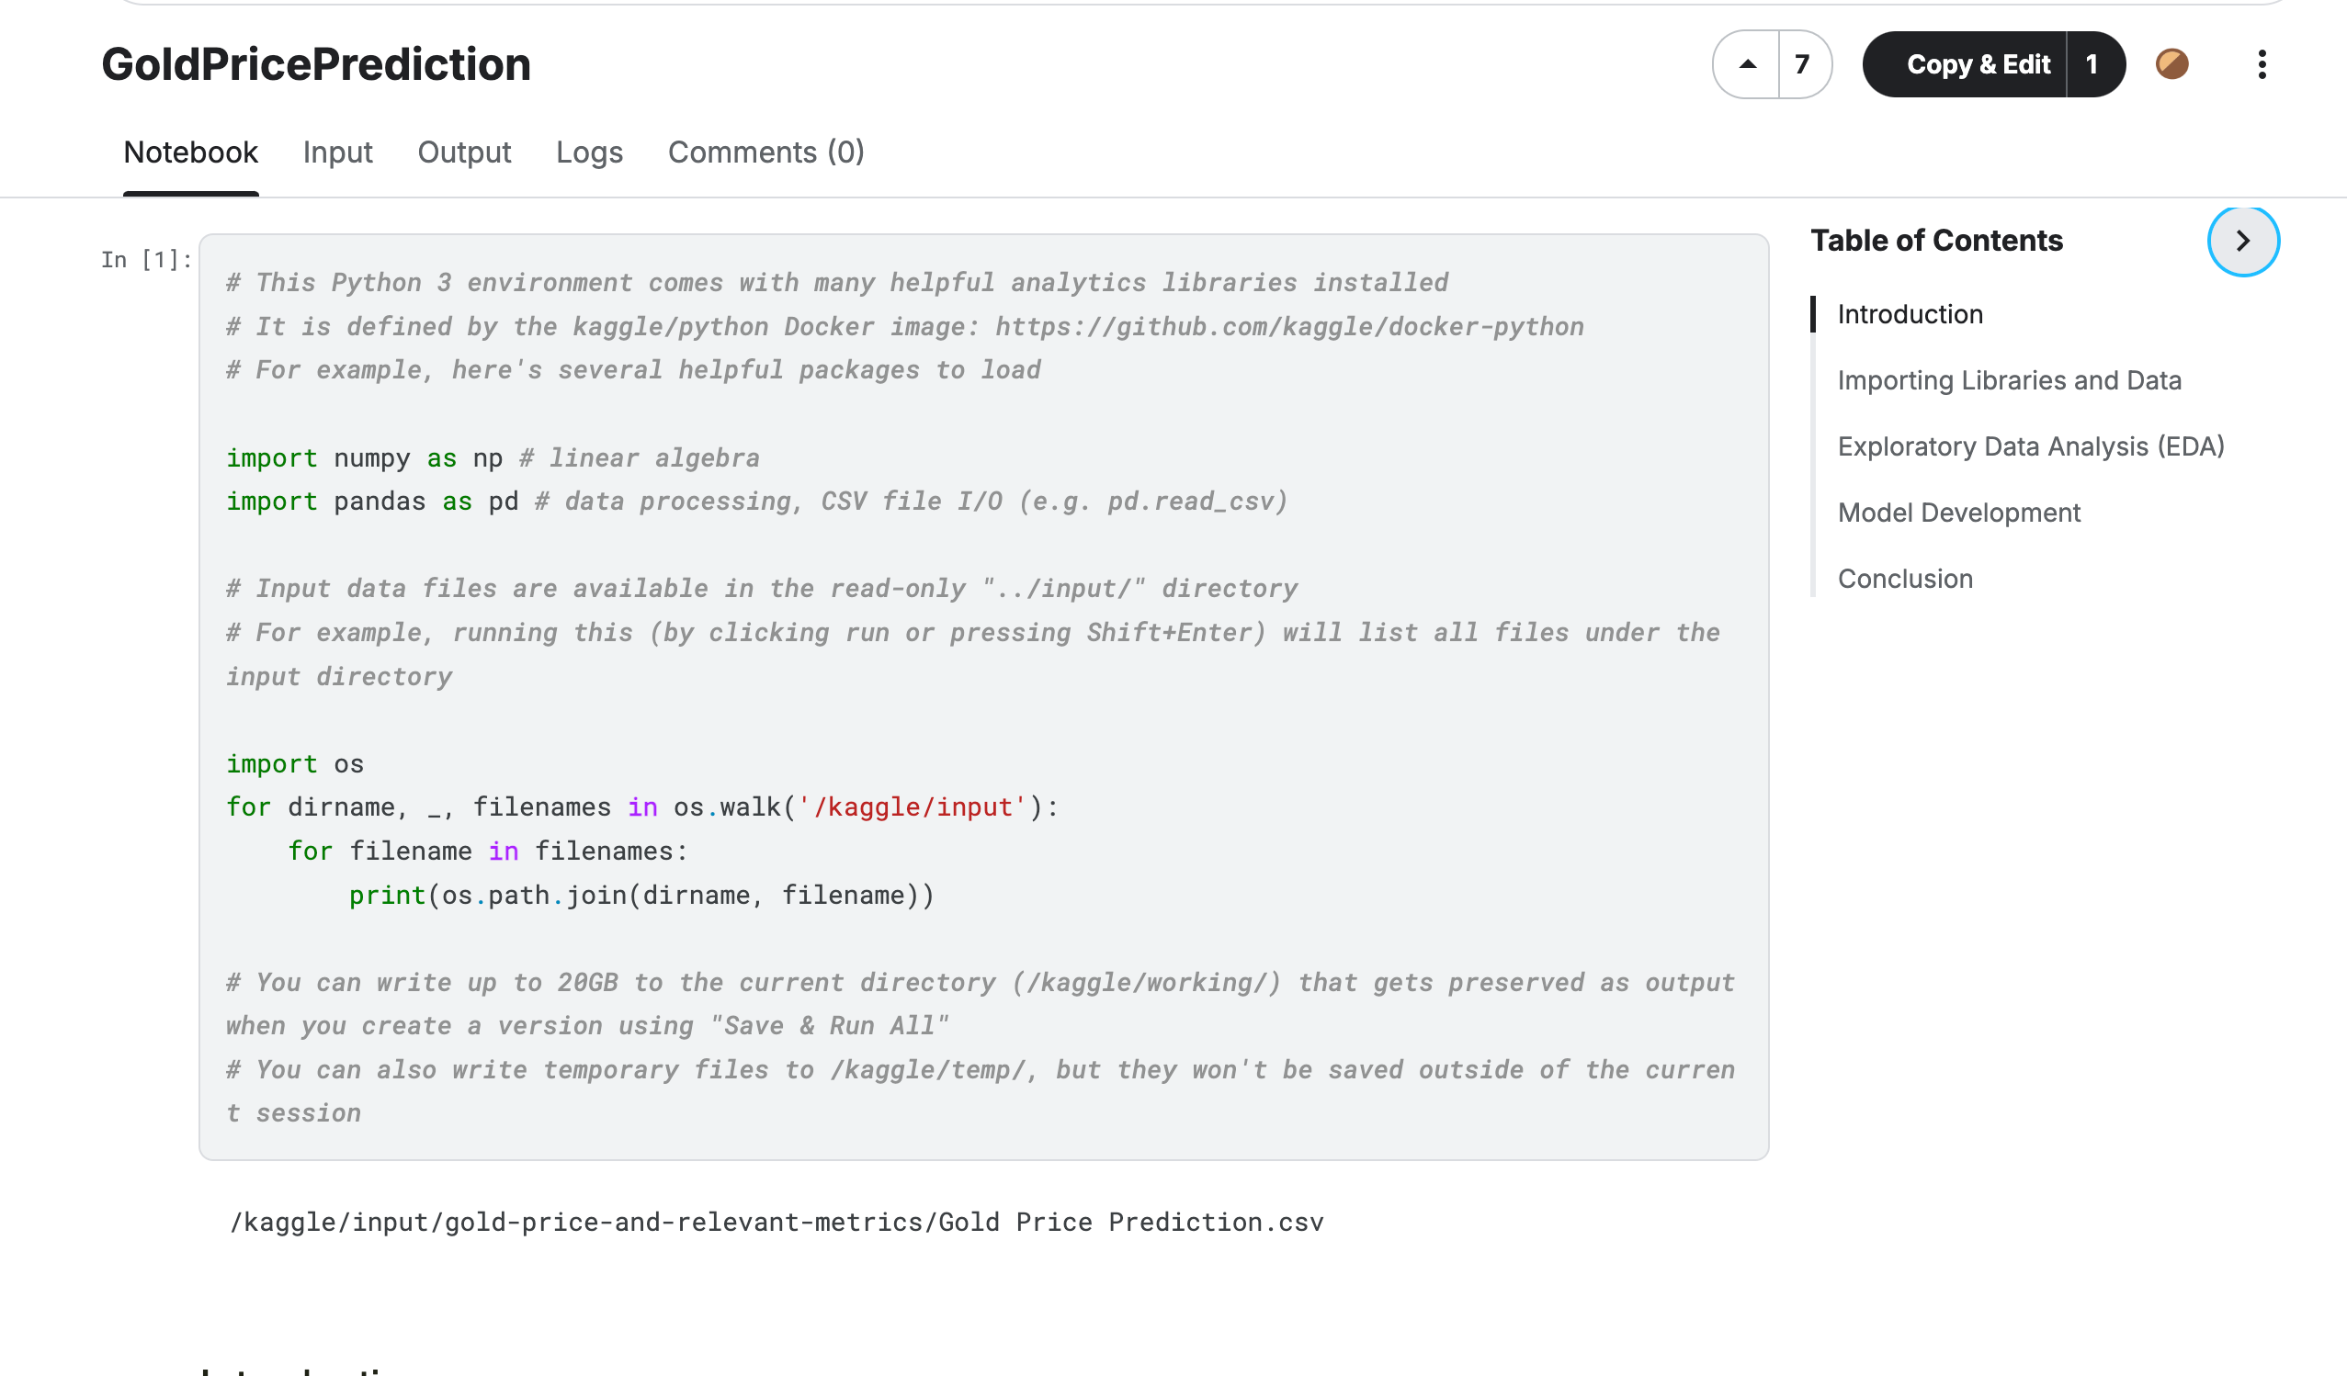Viewport: 2347px width, 1376px height.
Task: Jump to the Conclusion section
Action: tap(1905, 579)
